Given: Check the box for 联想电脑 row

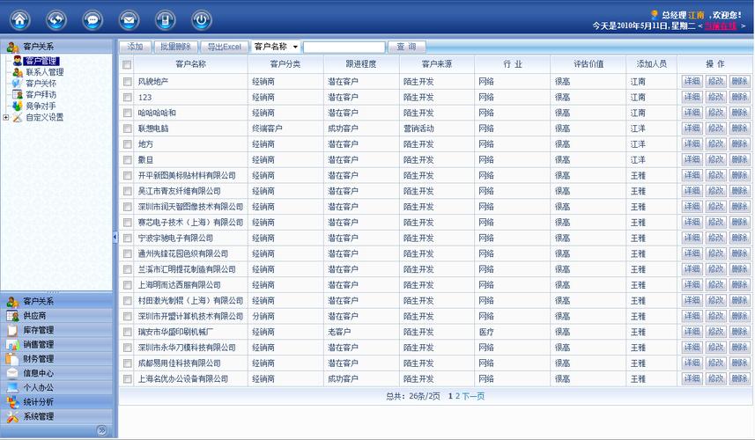Looking at the screenshot, I should pos(127,128).
